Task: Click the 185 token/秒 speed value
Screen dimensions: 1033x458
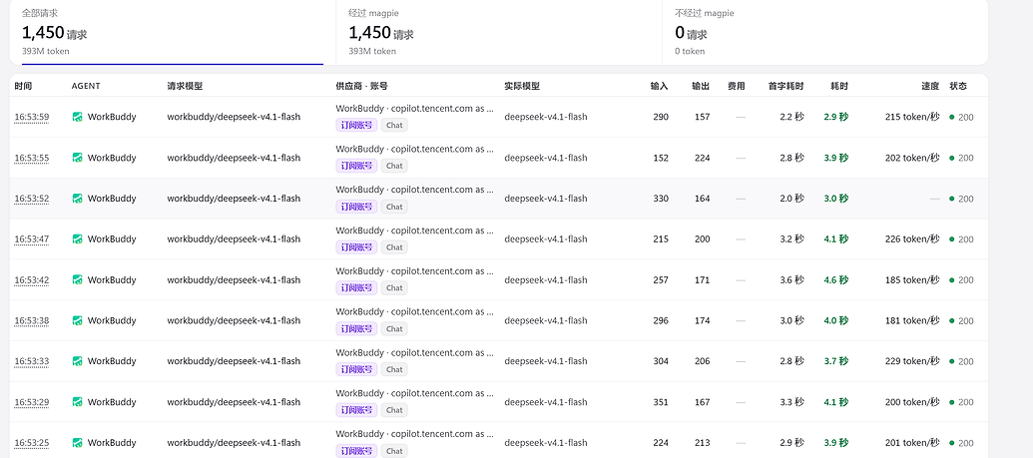Action: [x=912, y=280]
